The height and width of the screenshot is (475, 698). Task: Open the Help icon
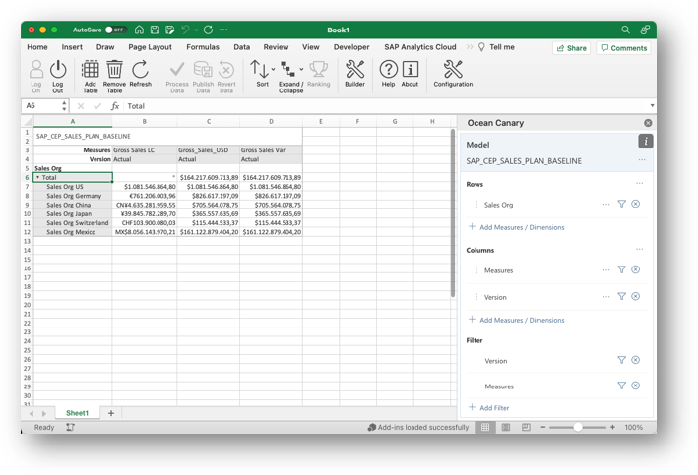(x=388, y=70)
